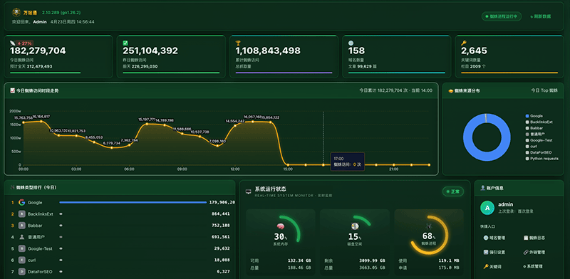Click the globe icon on the 158 domains card

tap(351, 43)
